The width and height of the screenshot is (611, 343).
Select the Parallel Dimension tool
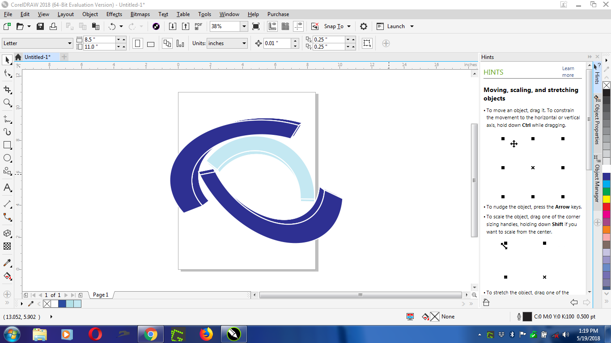7,204
